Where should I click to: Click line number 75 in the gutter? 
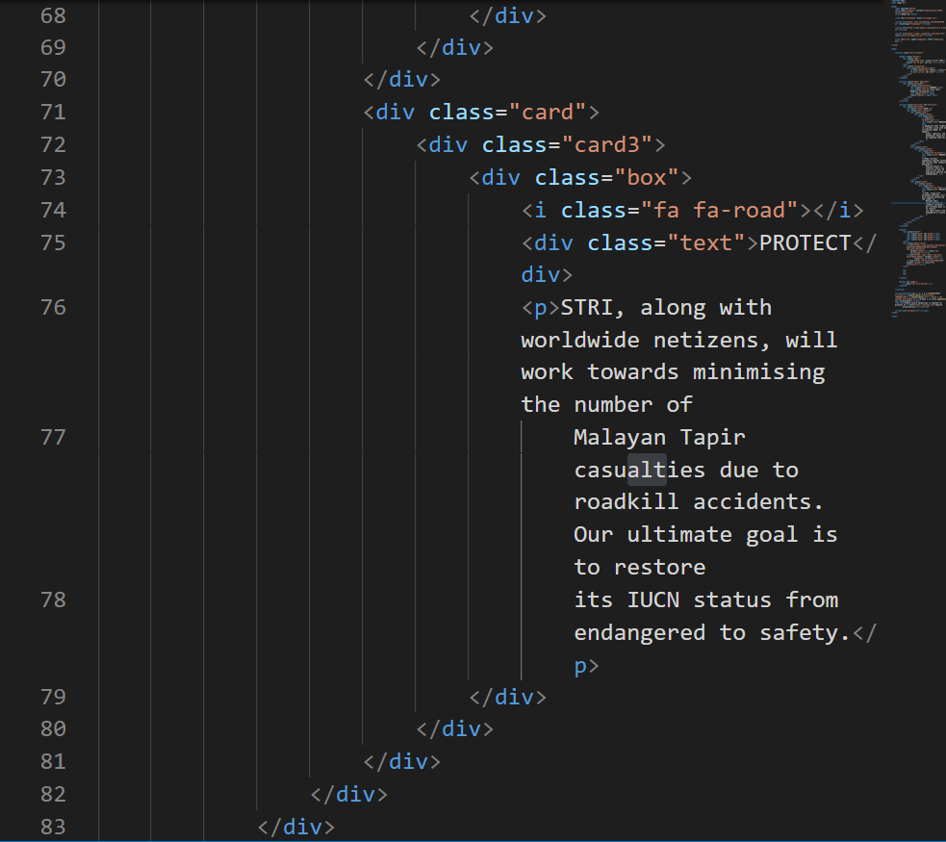(53, 242)
